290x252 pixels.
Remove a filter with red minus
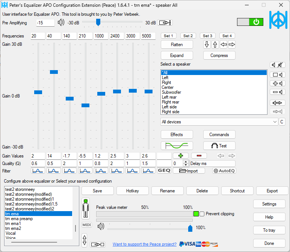tap(199, 156)
